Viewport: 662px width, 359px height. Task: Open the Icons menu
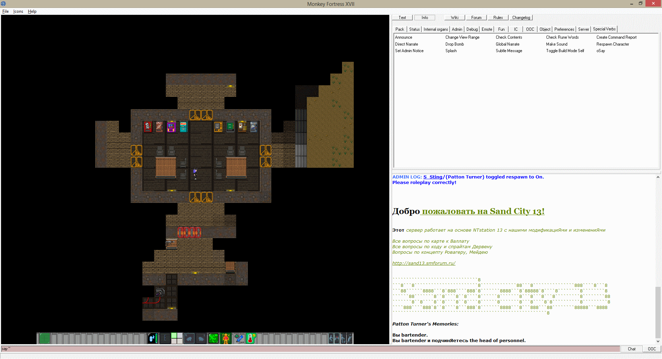point(18,11)
